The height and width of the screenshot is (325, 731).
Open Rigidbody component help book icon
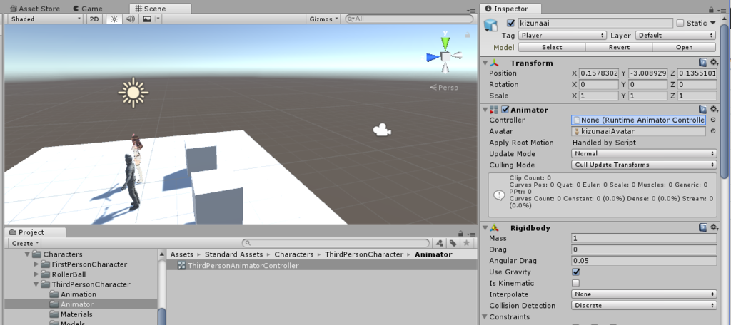pyautogui.click(x=703, y=227)
